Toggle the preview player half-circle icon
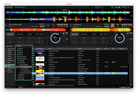 (x=131, y=49)
